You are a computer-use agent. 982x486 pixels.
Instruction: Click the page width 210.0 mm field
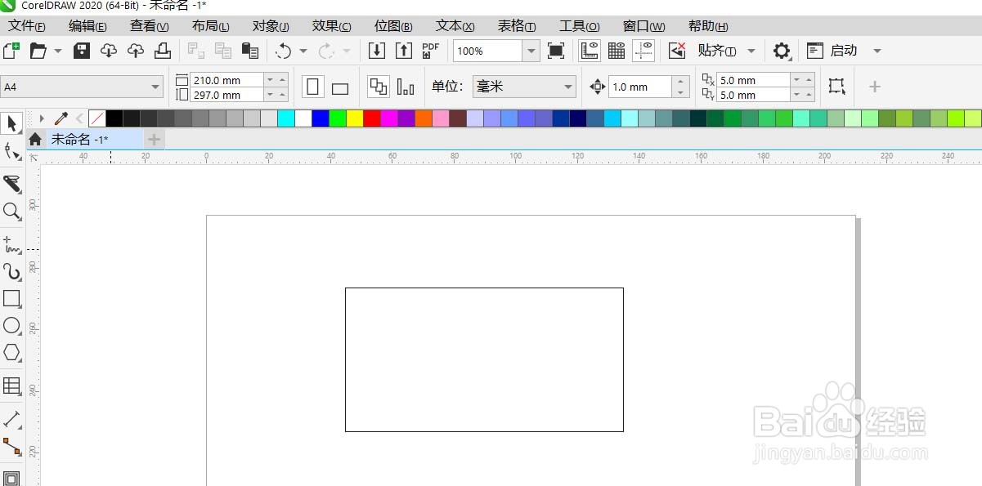[226, 80]
